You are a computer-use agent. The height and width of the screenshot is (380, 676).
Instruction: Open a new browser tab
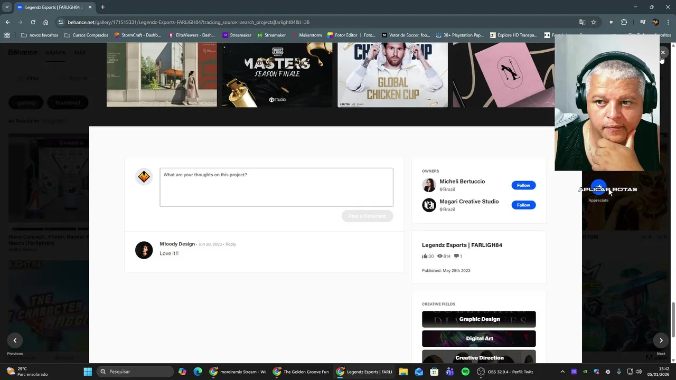coord(102,7)
